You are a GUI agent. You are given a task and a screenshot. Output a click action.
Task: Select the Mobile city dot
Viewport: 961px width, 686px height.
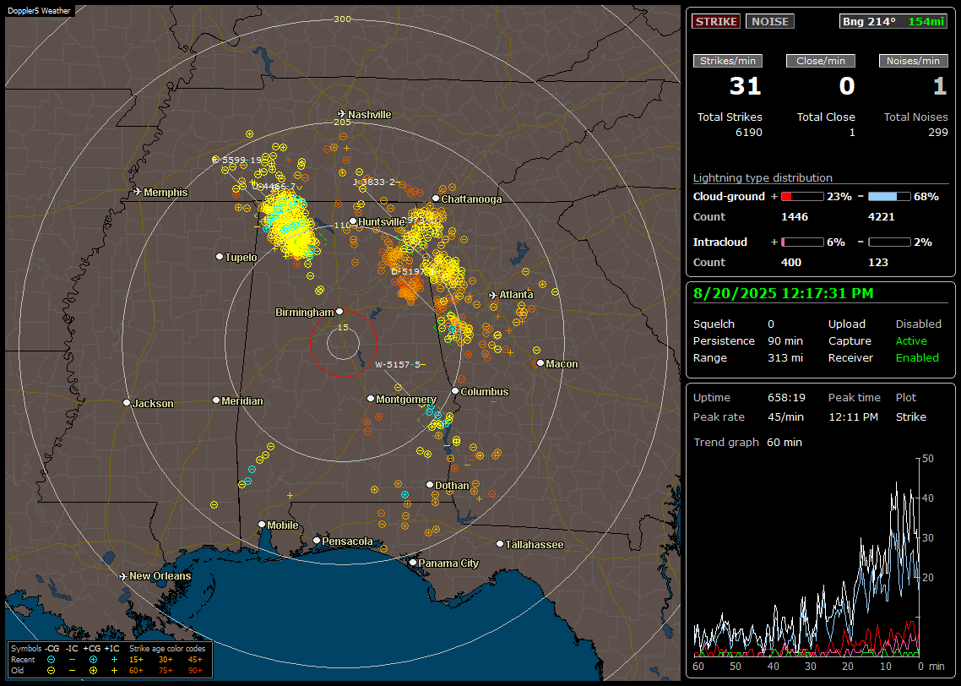click(x=262, y=525)
